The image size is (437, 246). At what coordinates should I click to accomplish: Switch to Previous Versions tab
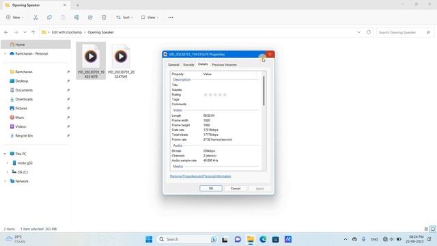click(x=224, y=65)
